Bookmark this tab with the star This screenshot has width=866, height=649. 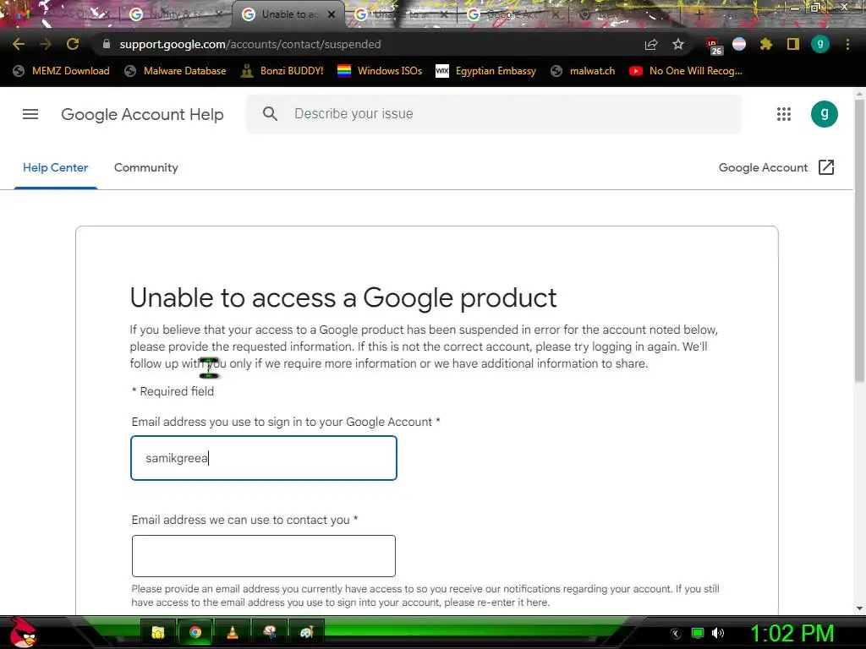pyautogui.click(x=678, y=44)
